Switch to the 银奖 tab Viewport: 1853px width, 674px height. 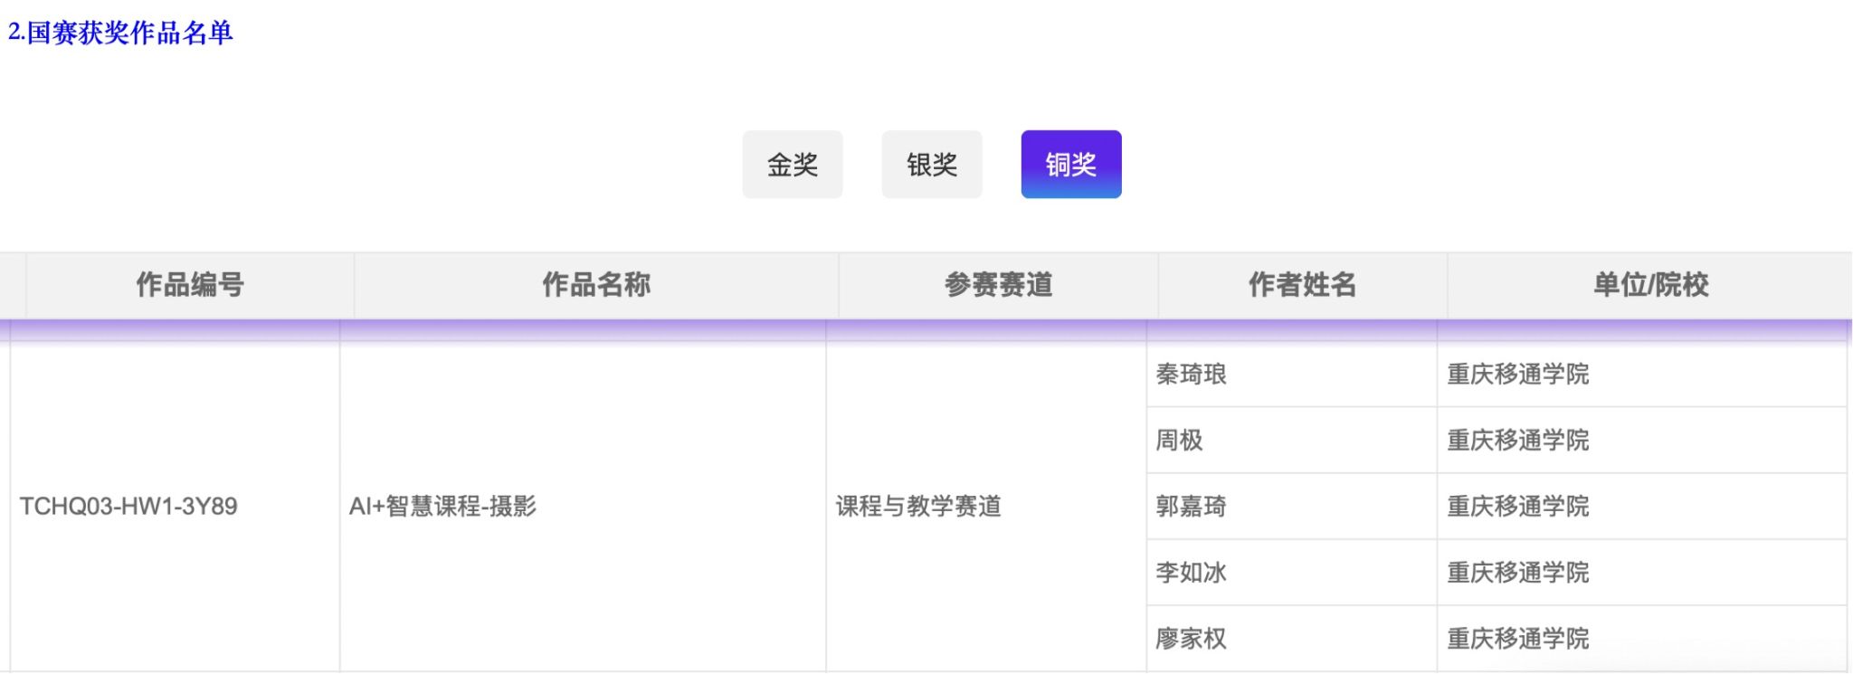tap(931, 165)
